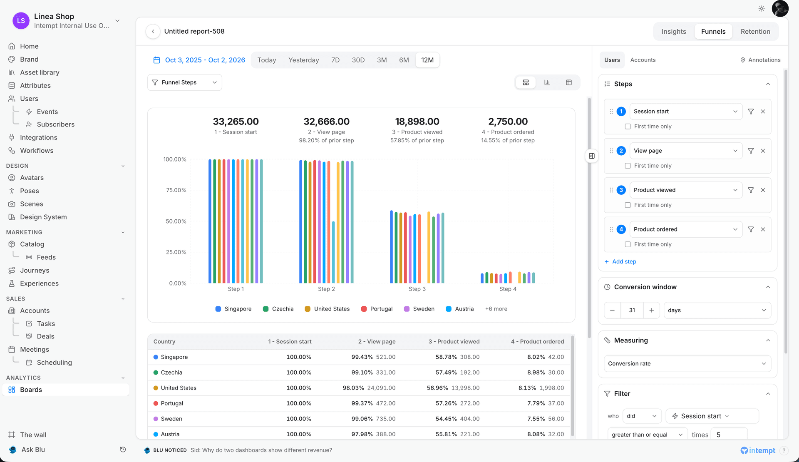799x462 pixels.
Task: Remove the Session start step
Action: (763, 112)
